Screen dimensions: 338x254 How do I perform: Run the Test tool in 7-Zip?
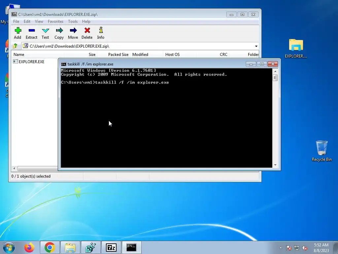coord(45,33)
